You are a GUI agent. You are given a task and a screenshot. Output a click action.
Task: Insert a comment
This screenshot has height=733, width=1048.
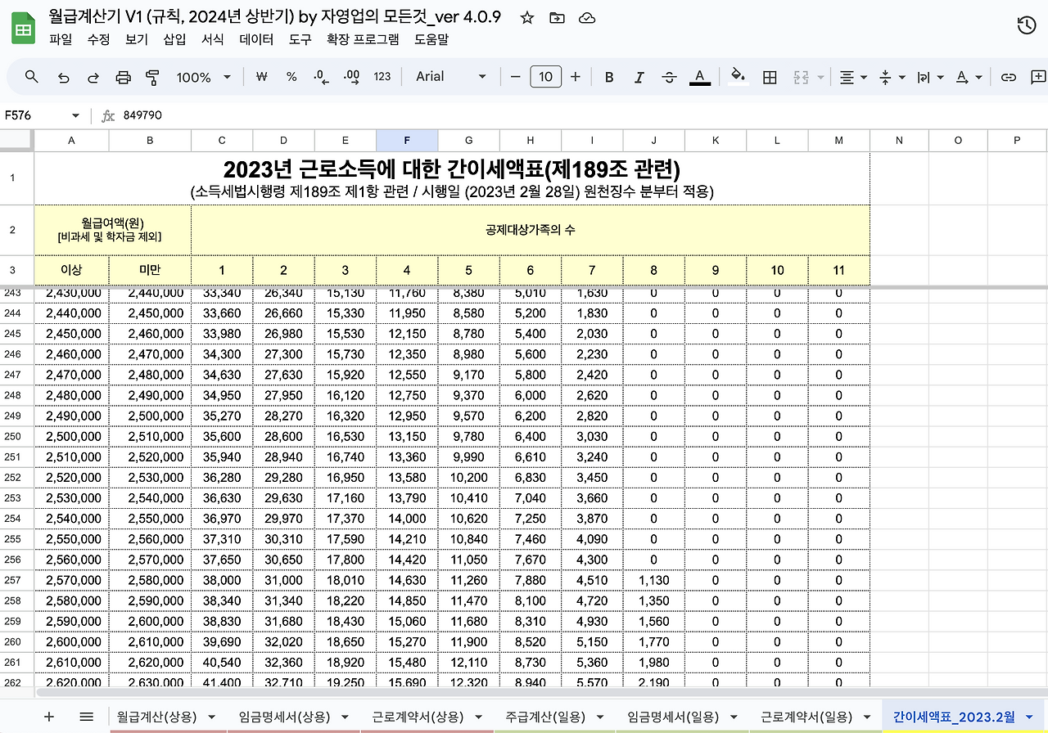1038,77
